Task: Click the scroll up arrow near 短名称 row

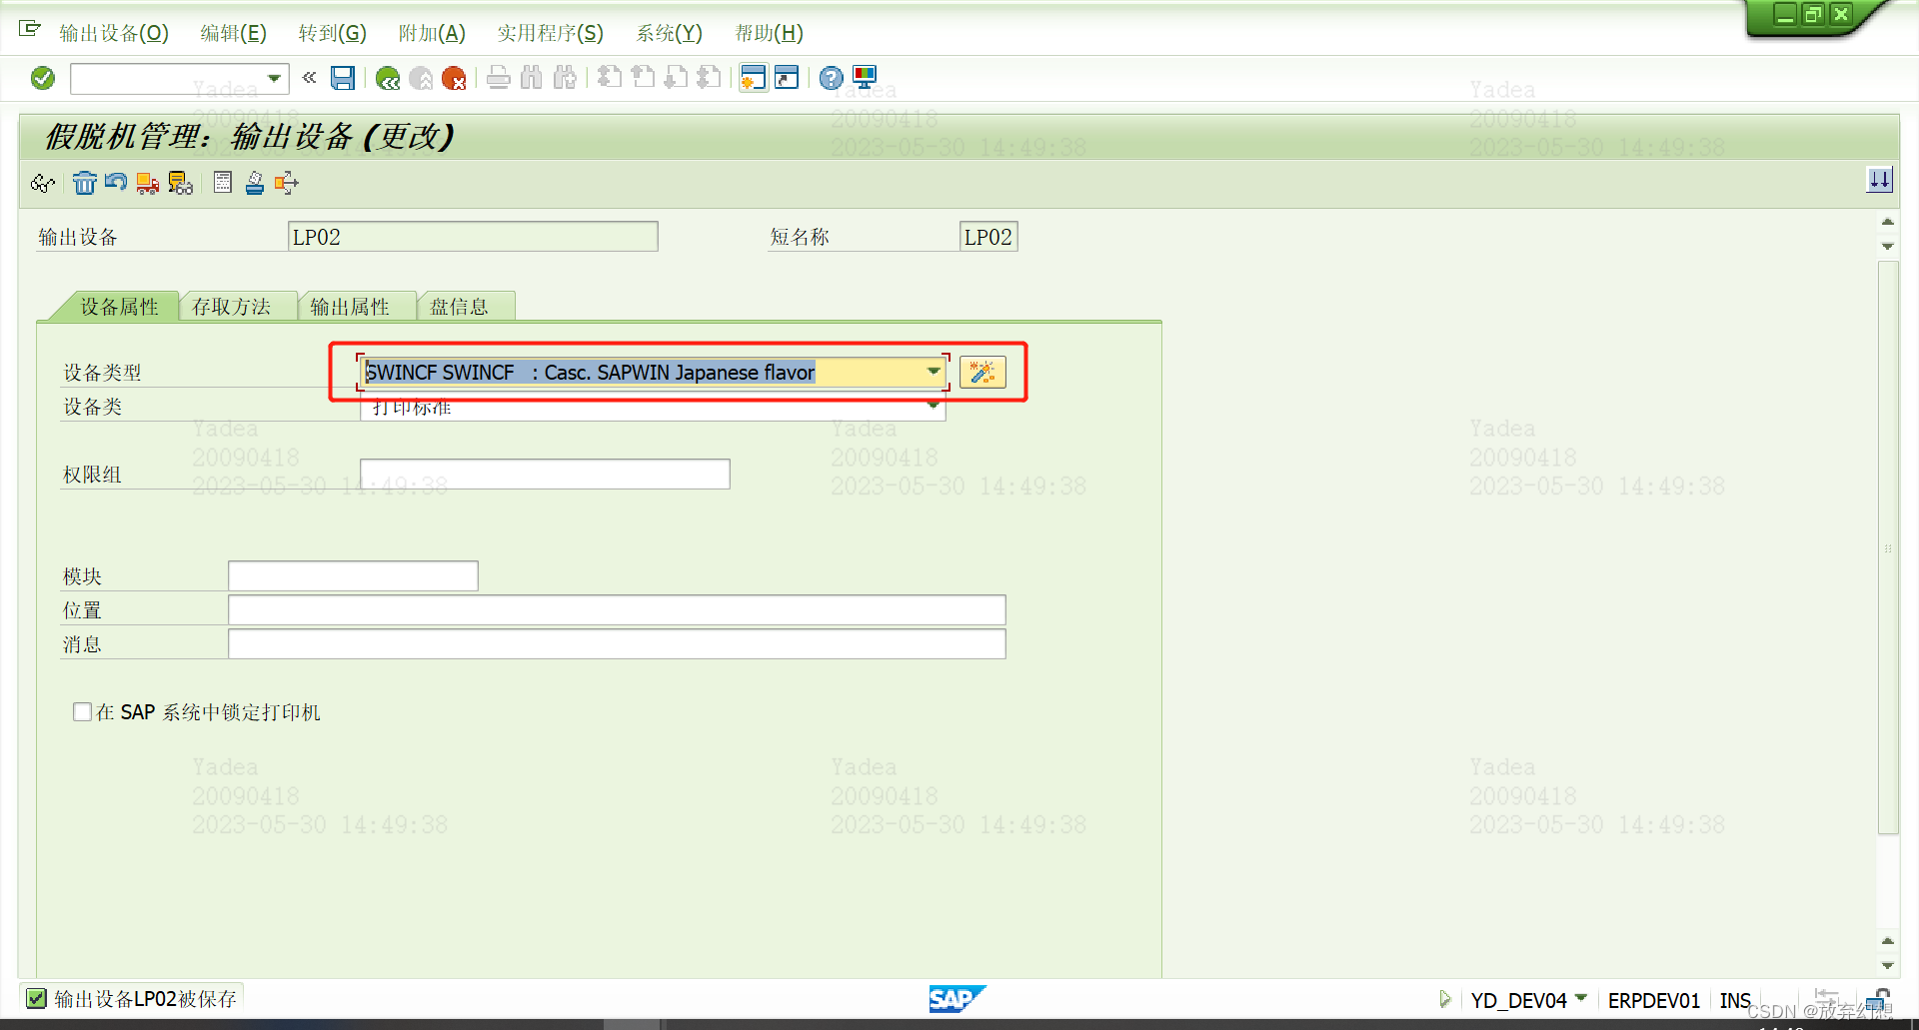Action: click(1887, 222)
